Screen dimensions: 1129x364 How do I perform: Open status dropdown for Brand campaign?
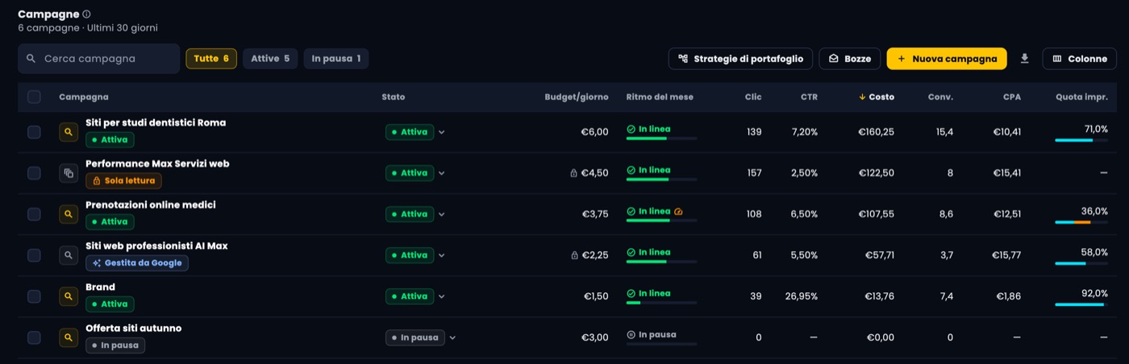(415, 296)
